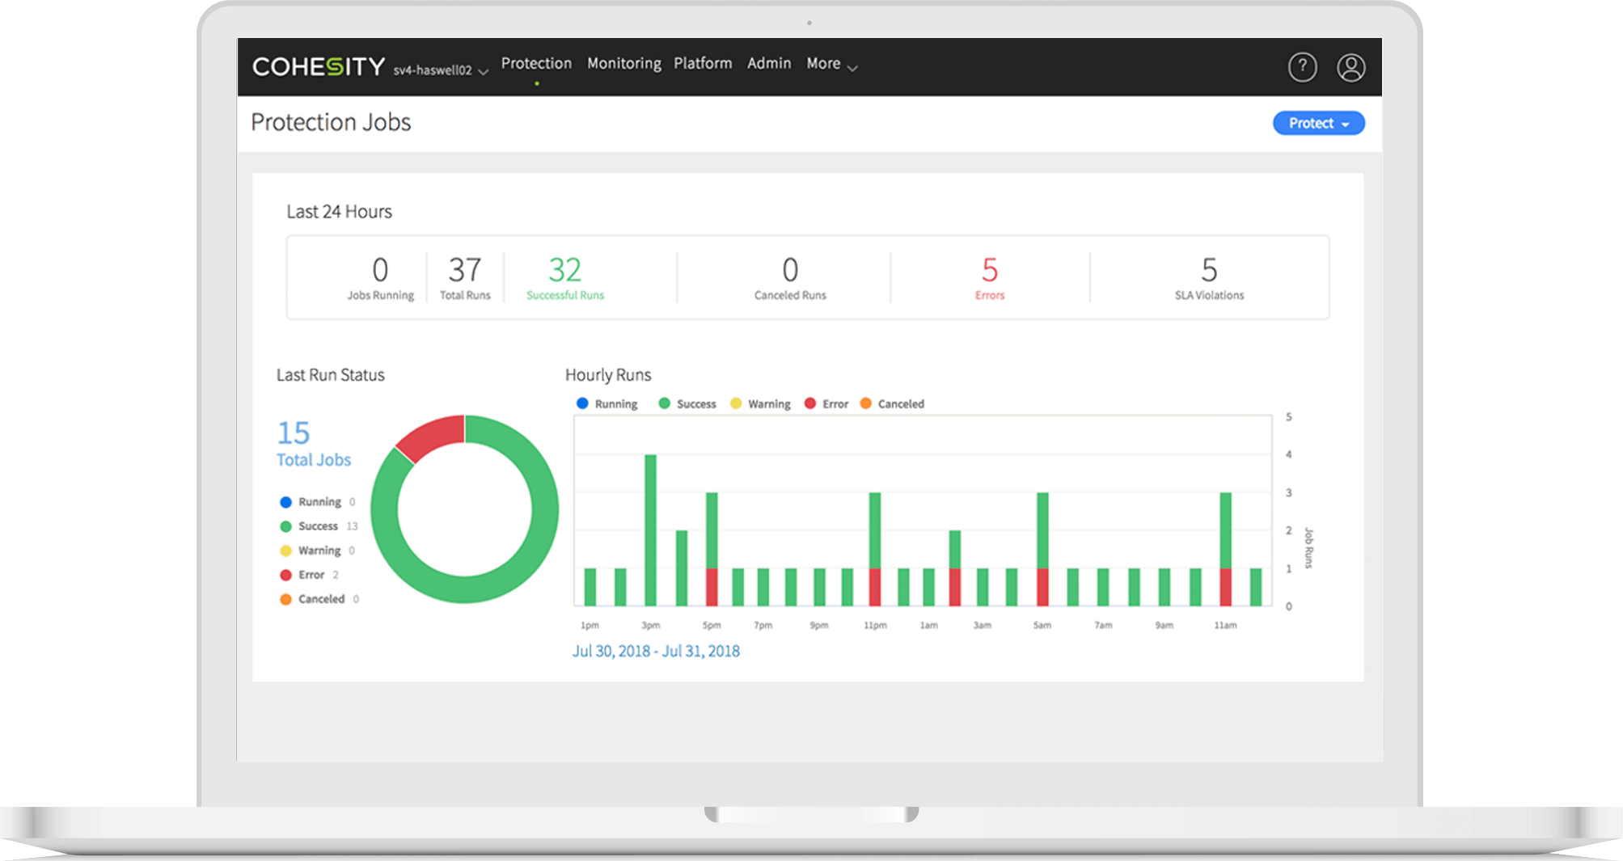Toggle Error in the Hourly Runs legend

click(x=826, y=403)
